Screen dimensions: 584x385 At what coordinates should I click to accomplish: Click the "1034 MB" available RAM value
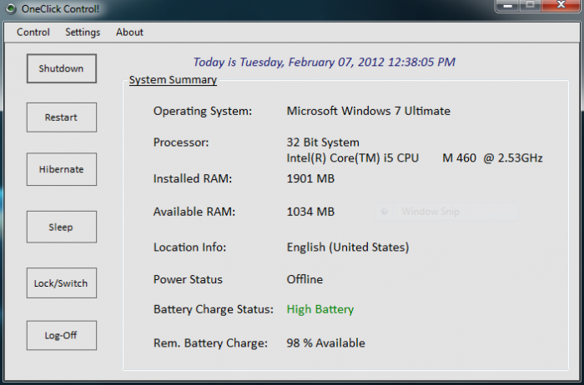pyautogui.click(x=310, y=212)
